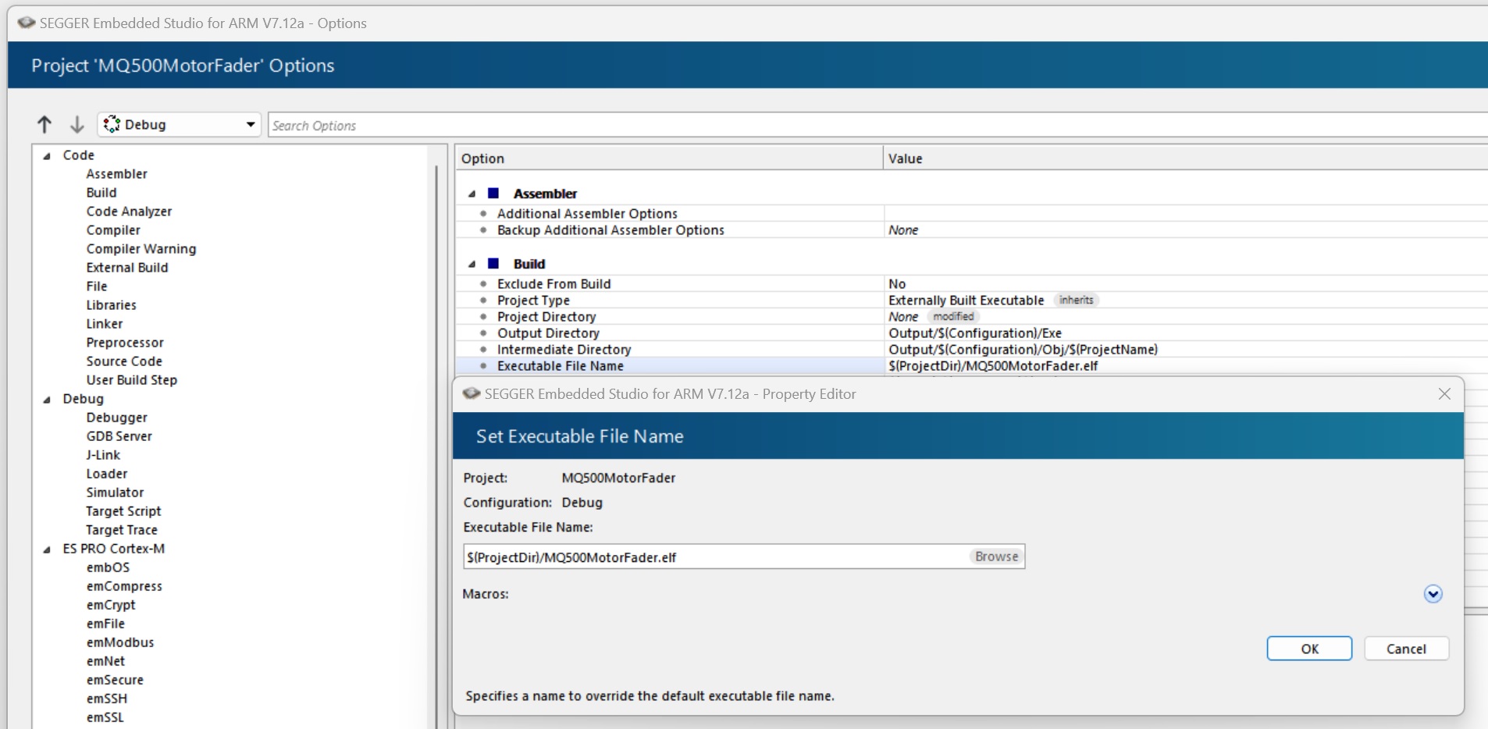Select embOS in the options tree

108,567
